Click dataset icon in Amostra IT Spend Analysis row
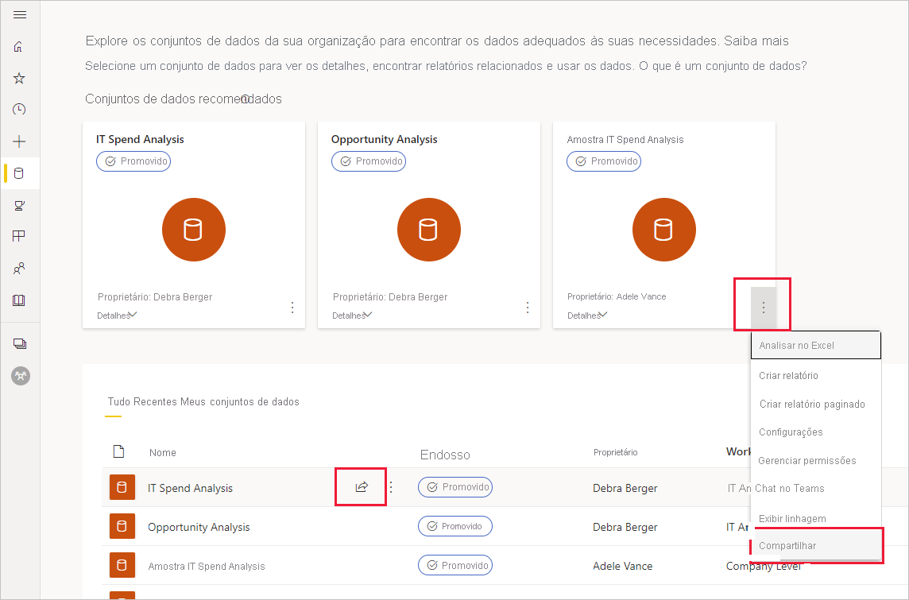 [122, 565]
